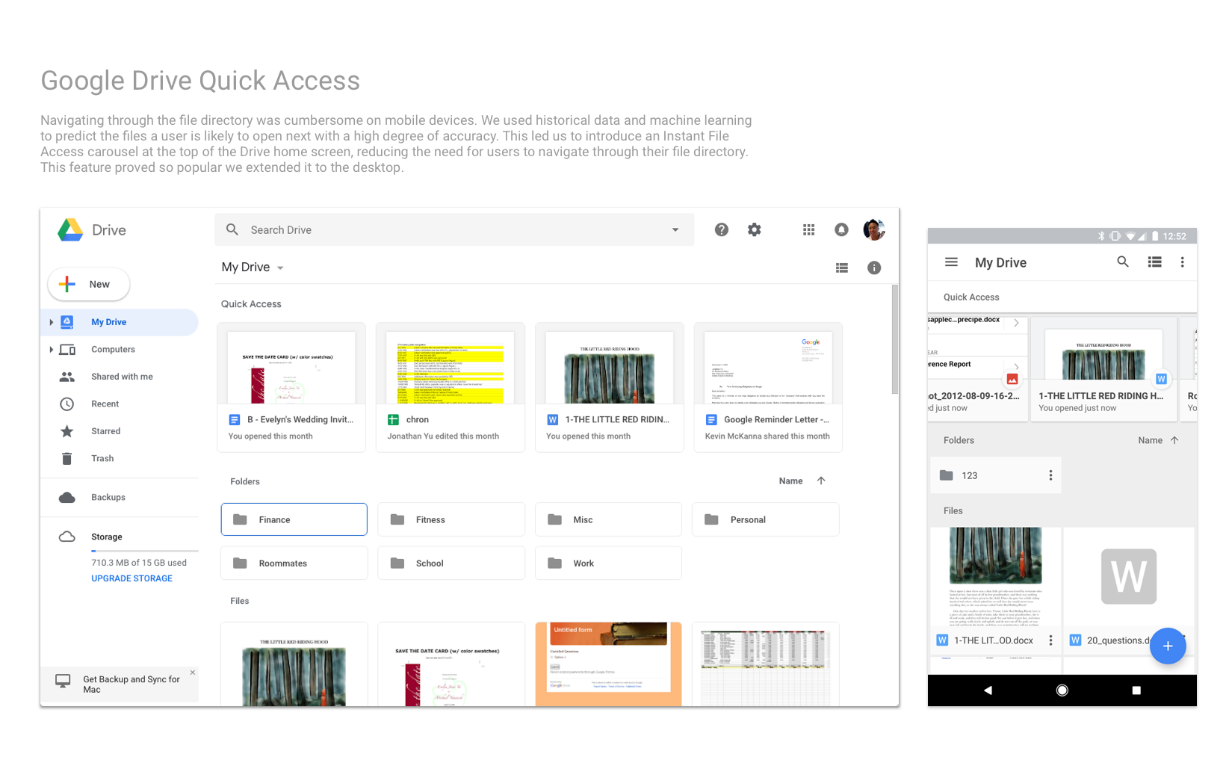Tap the Android back button

point(988,691)
